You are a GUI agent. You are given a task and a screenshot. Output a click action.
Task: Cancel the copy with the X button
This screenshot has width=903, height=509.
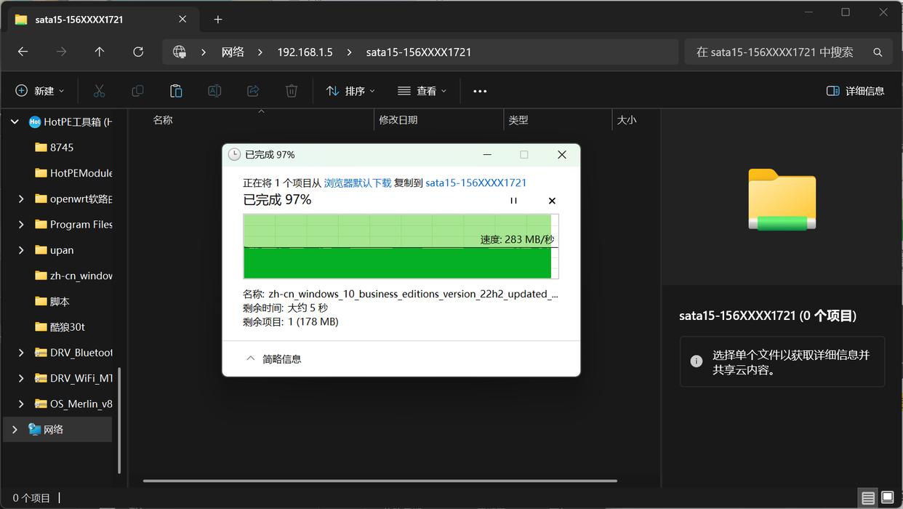click(552, 201)
